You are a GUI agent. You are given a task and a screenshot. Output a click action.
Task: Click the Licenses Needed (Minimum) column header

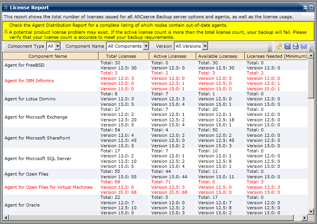pyautogui.click(x=276, y=56)
